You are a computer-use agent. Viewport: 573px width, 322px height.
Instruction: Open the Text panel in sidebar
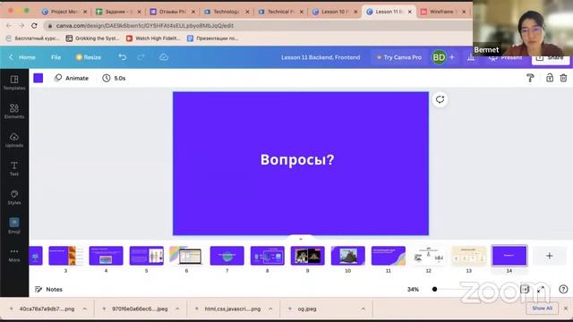(14, 169)
